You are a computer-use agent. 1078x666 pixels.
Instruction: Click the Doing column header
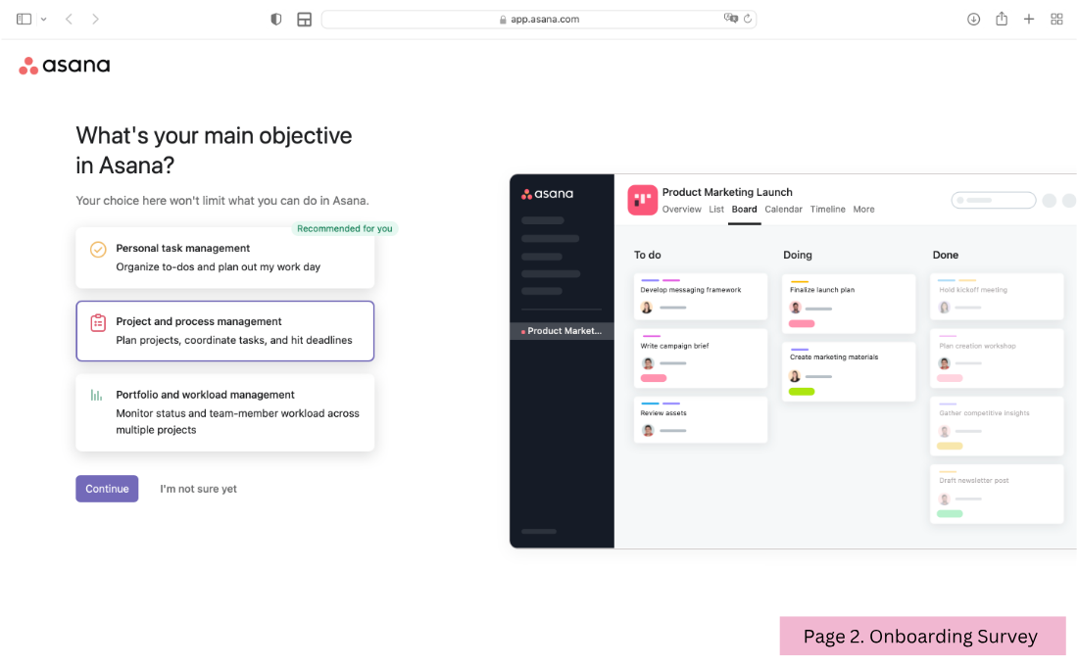click(798, 255)
